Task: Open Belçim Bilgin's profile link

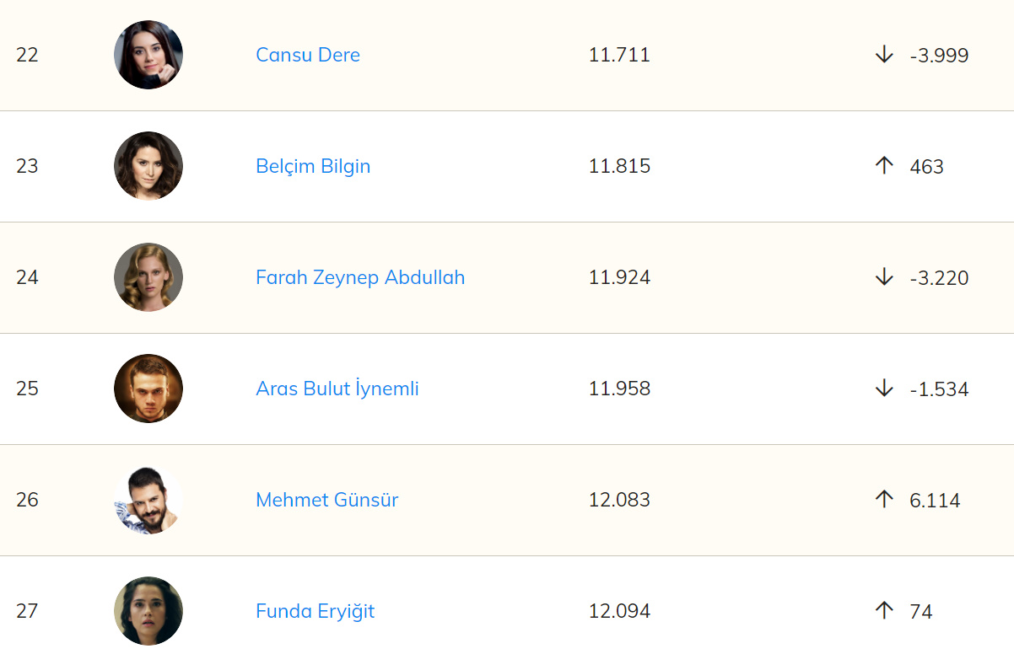Action: 313,166
